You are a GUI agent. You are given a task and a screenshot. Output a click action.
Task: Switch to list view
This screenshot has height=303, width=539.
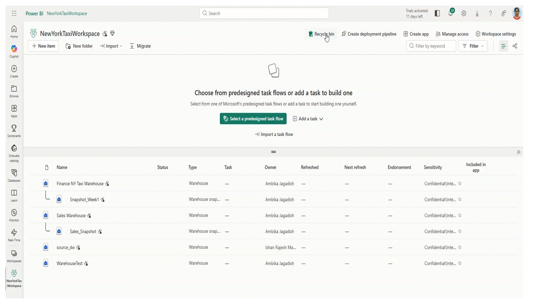[x=503, y=46]
